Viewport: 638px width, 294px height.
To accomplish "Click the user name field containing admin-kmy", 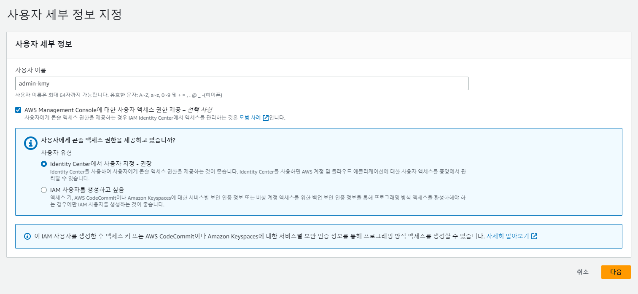I will coord(242,83).
